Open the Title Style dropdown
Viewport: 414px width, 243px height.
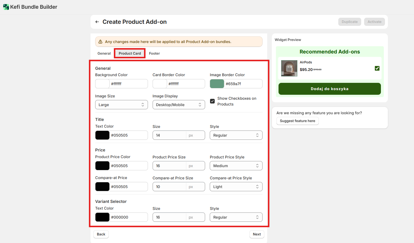tap(236, 135)
